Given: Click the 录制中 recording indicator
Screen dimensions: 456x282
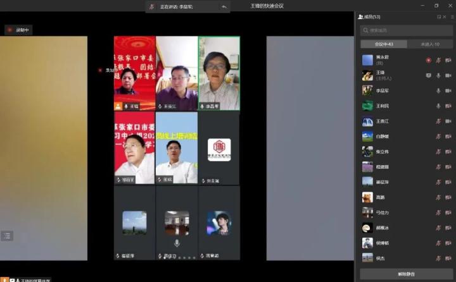Looking at the screenshot, I should (18, 30).
